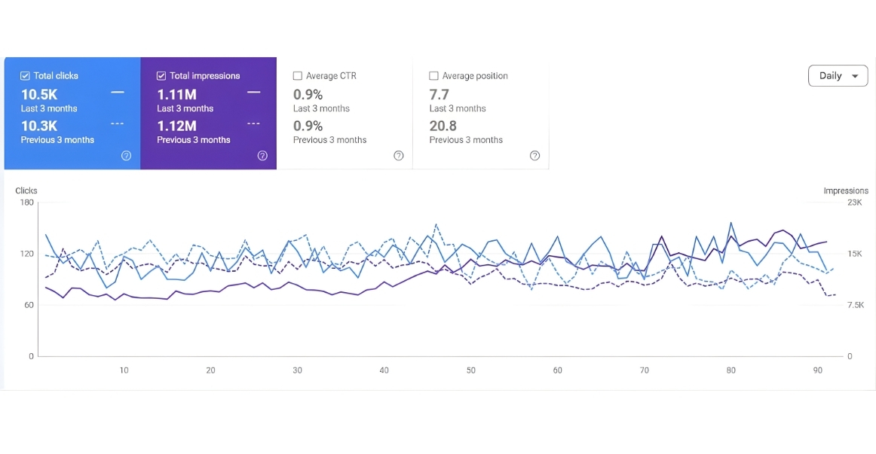Uncheck the Total clicks checkbox
876x454 pixels.
pyautogui.click(x=25, y=76)
